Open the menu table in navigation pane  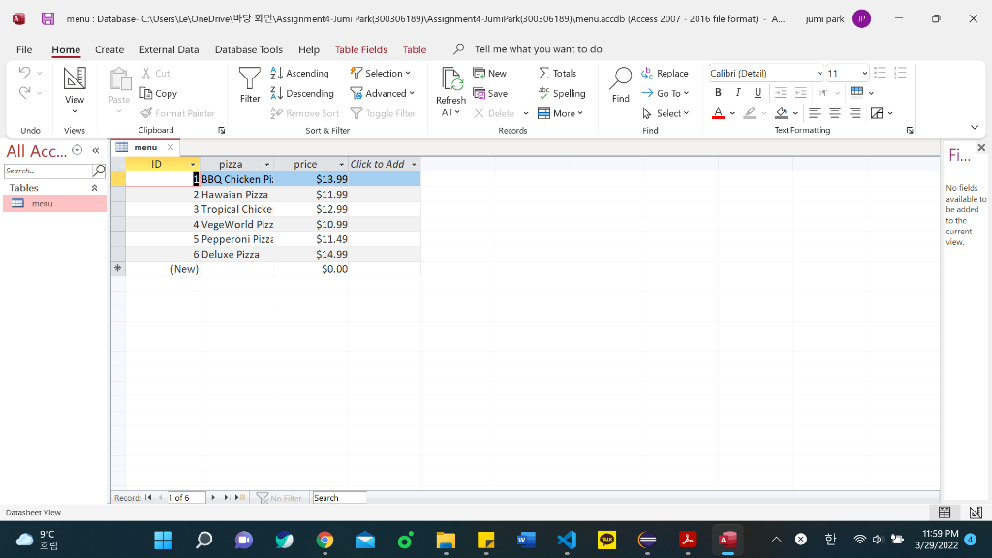(x=54, y=203)
